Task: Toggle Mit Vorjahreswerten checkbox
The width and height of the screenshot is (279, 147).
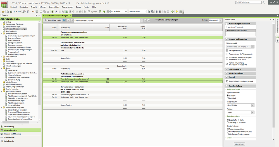Action: point(227,51)
